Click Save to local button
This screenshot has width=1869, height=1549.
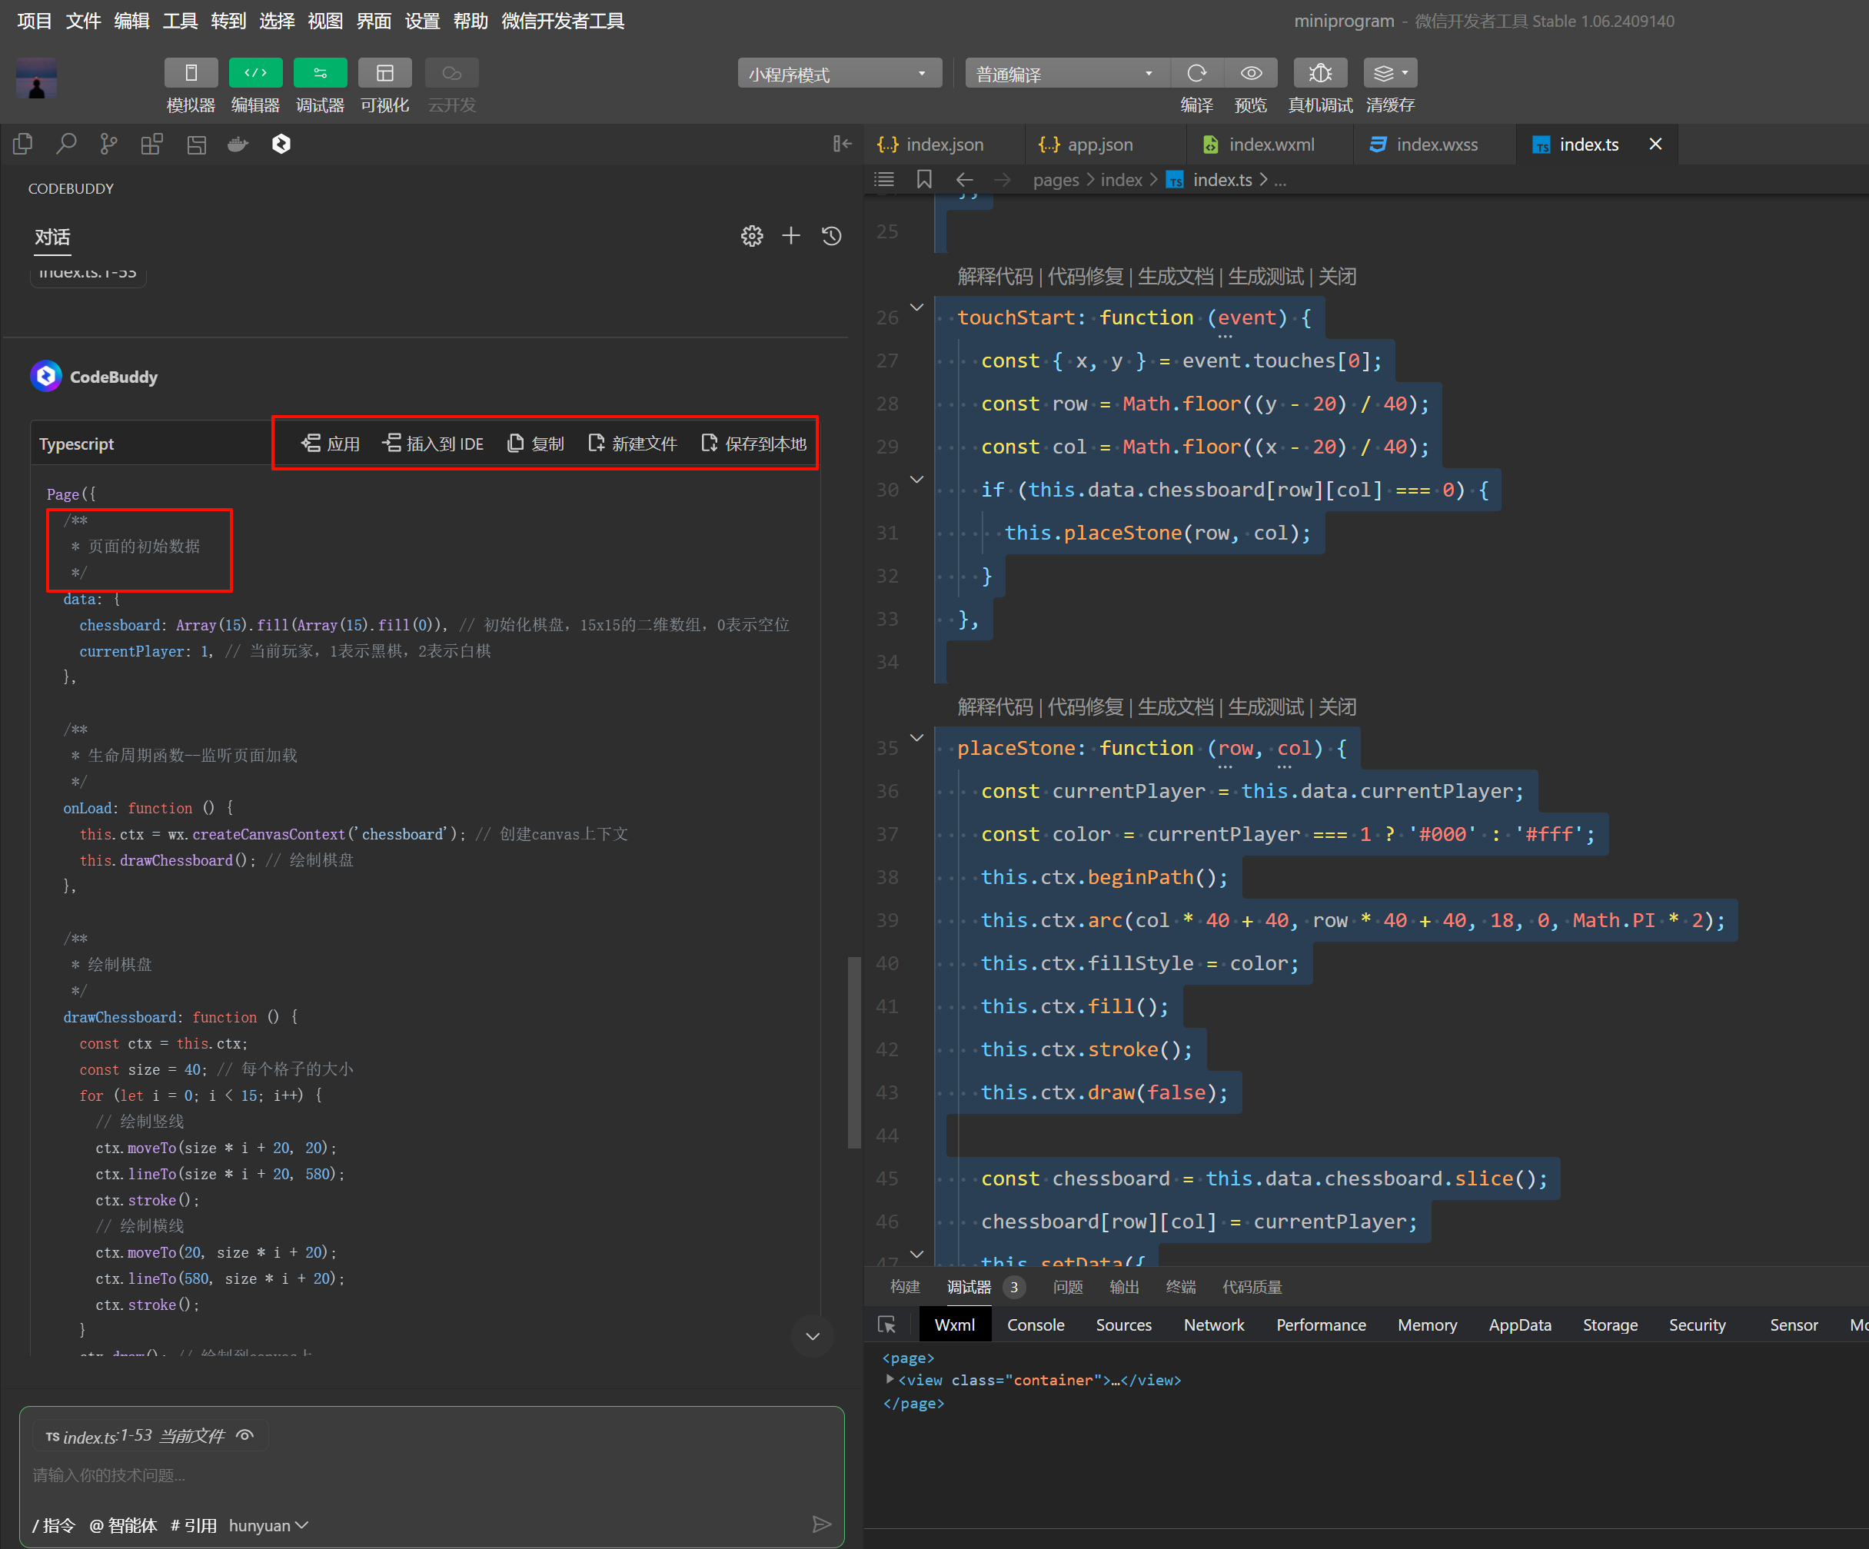point(754,443)
